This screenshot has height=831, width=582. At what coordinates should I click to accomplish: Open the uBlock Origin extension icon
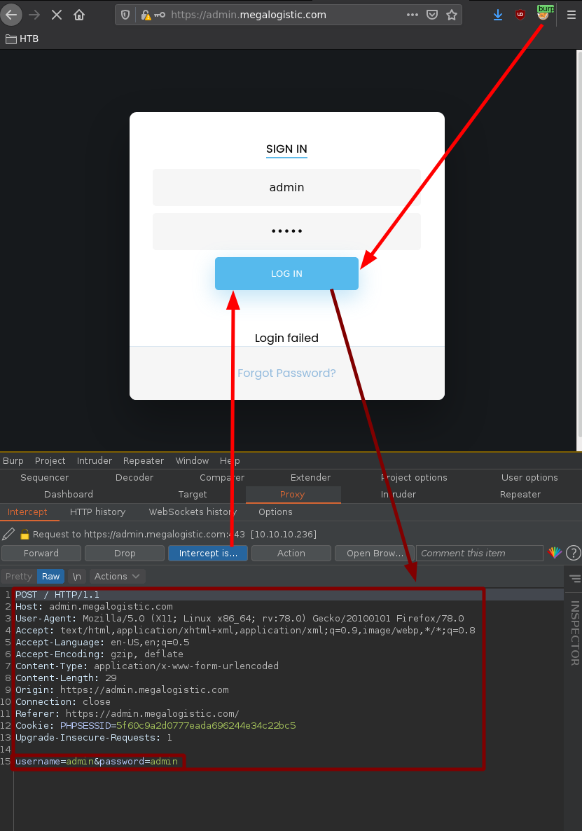click(520, 15)
